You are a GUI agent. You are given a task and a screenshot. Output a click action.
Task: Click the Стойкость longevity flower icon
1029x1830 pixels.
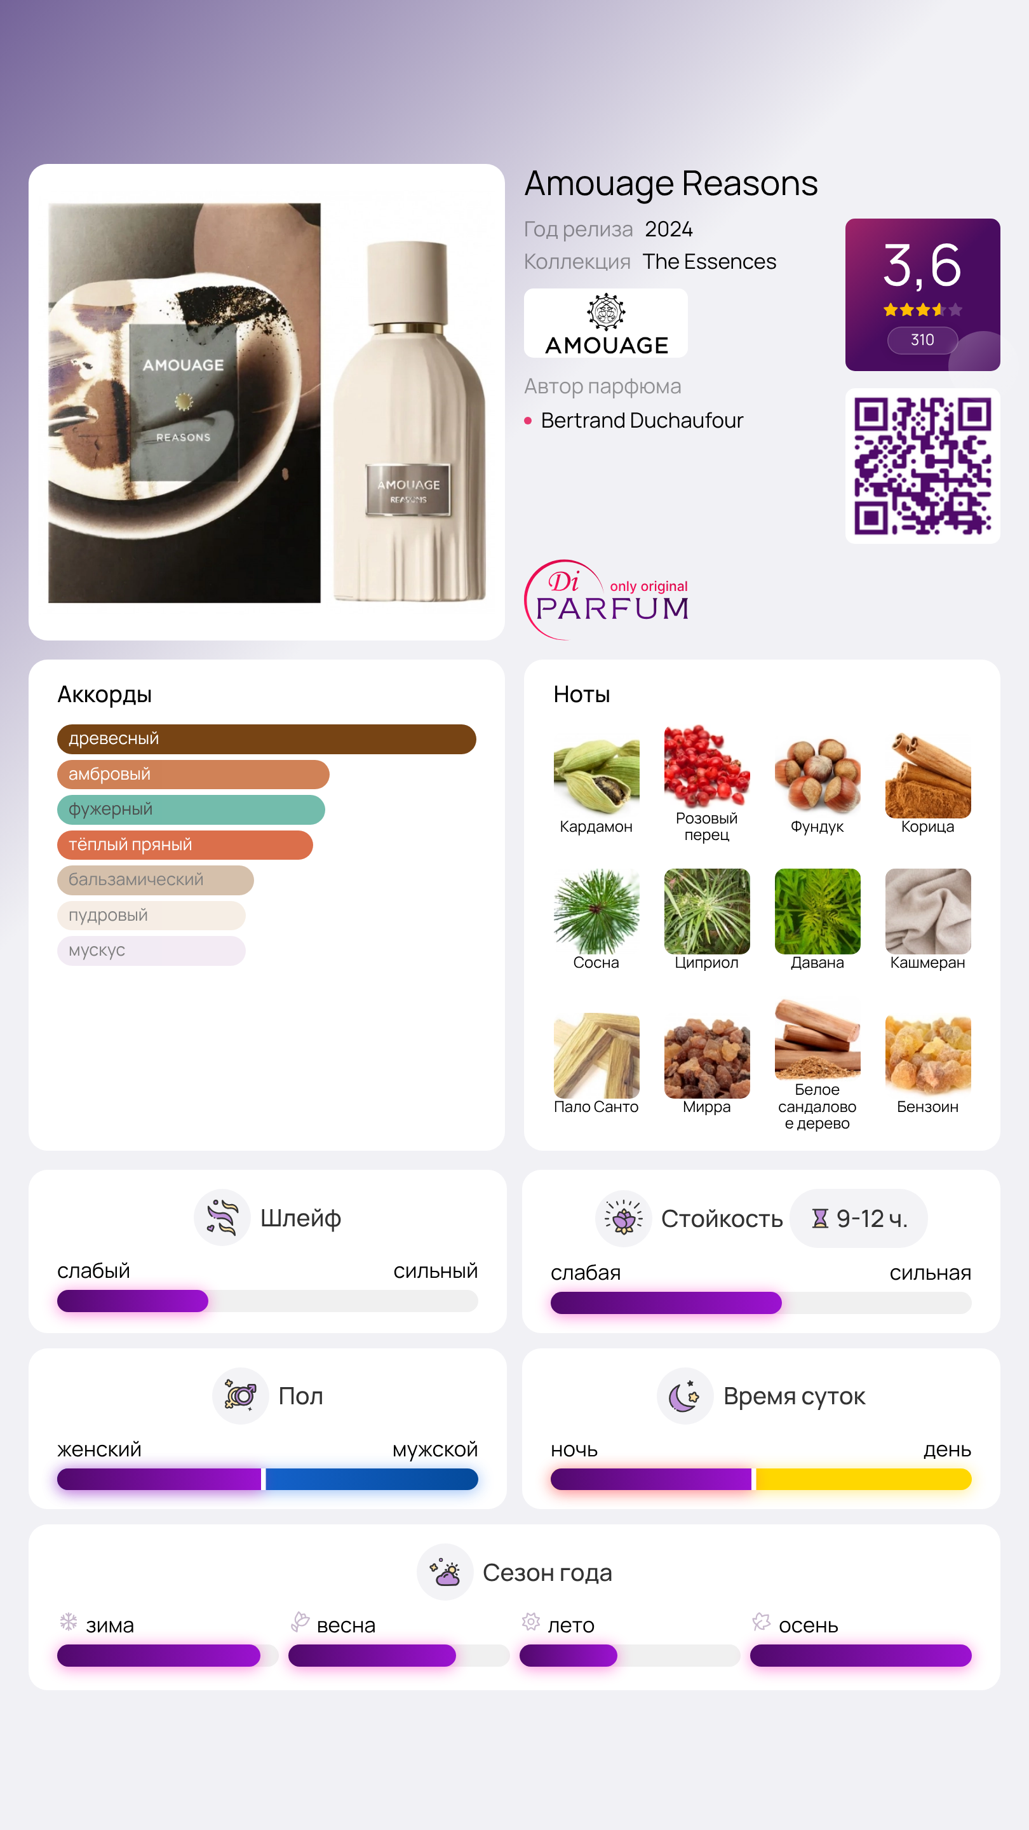(x=622, y=1218)
